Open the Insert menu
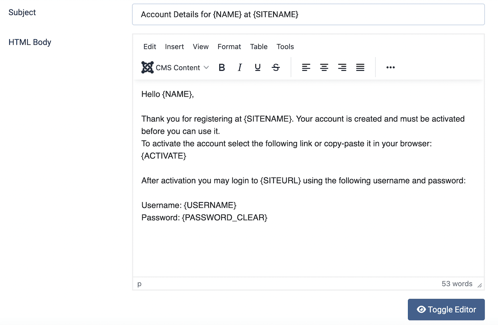This screenshot has height=325, width=498. pos(174,47)
